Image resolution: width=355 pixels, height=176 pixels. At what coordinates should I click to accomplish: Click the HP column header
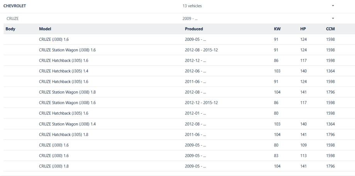coord(303,29)
